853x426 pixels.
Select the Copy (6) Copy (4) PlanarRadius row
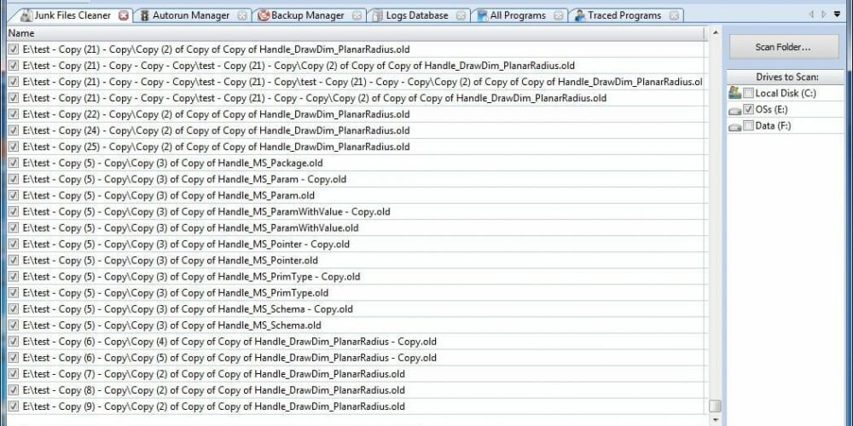[x=357, y=342]
